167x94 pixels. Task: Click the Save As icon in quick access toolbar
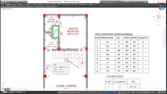[x=14, y=2]
